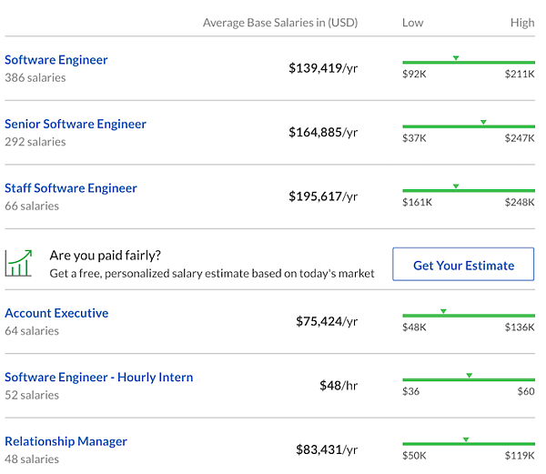Click the green salary chart icon
The image size is (546, 474).
[19, 263]
